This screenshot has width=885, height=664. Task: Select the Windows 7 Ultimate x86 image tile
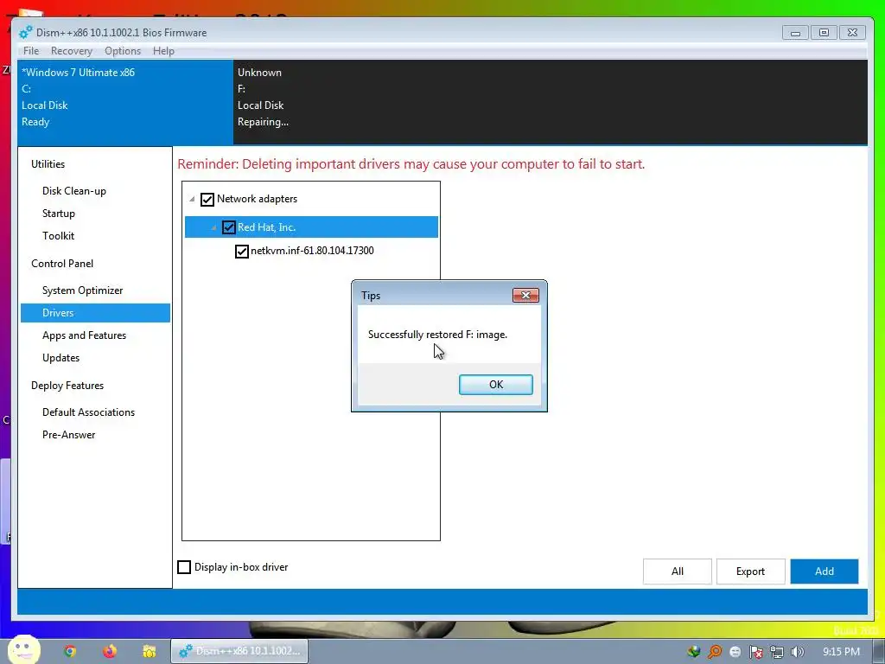(x=125, y=102)
